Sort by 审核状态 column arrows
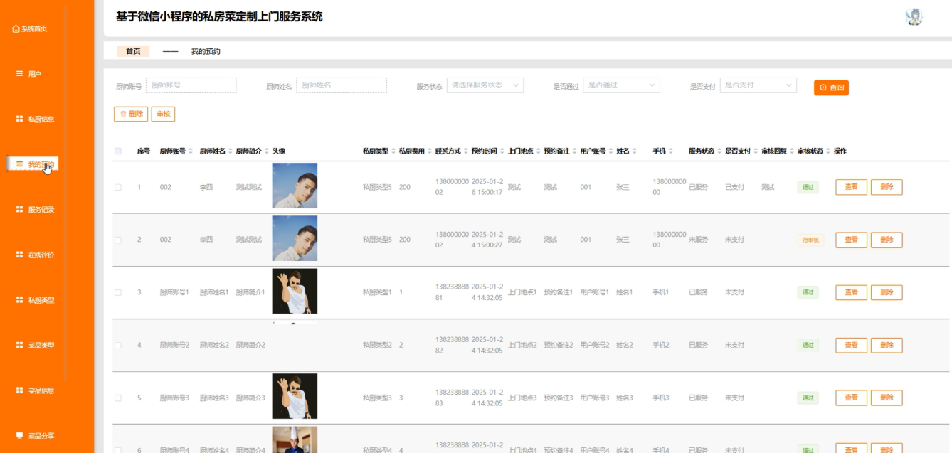952x453 pixels. tap(828, 151)
